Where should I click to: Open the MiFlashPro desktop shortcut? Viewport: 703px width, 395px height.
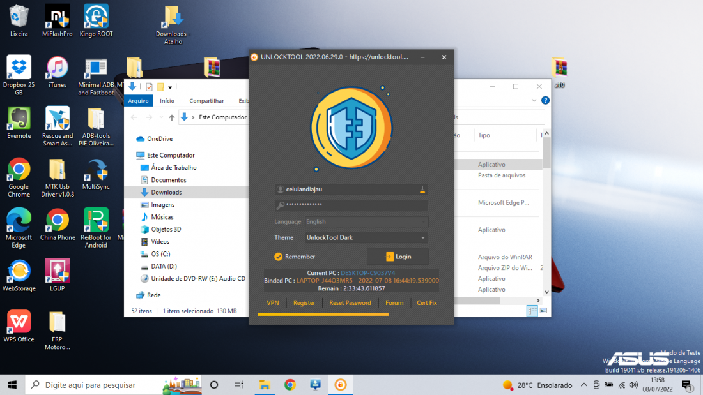pos(58,20)
